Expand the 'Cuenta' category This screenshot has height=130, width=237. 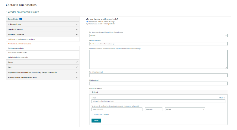click(x=43, y=62)
